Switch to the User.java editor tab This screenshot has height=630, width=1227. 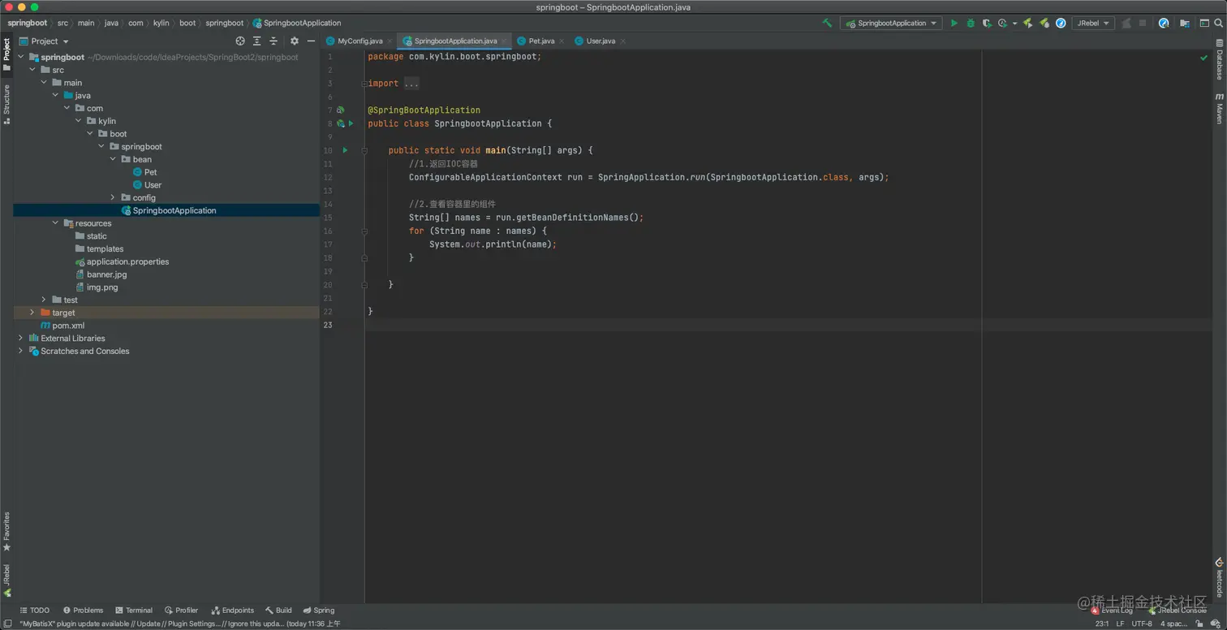click(600, 41)
